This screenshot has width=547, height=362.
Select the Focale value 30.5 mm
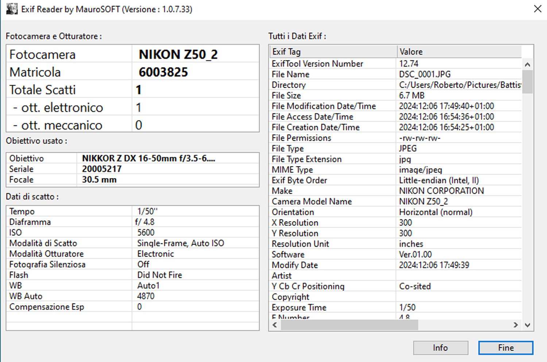coord(99,180)
